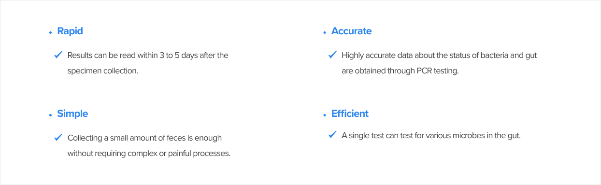
Task: Click the bullet dot before Accurate
Action: tap(325, 32)
